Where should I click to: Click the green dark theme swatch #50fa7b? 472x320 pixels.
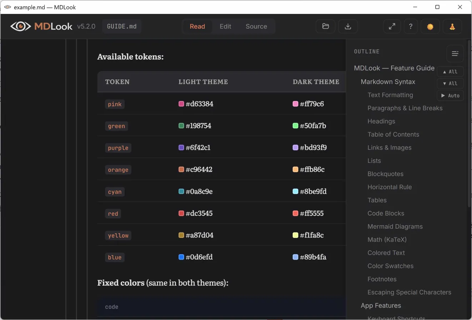click(x=295, y=126)
